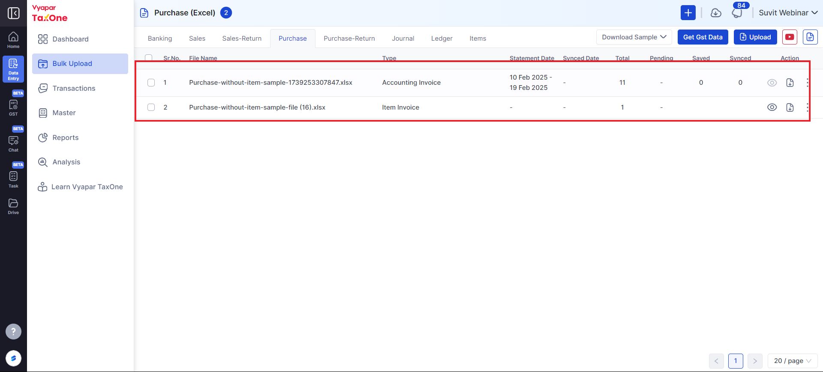
Task: Click the next page arrow
Action: click(755, 361)
